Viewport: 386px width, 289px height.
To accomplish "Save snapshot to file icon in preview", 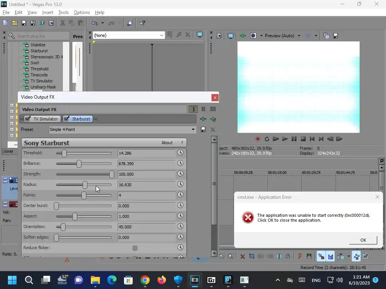I will click(x=335, y=36).
